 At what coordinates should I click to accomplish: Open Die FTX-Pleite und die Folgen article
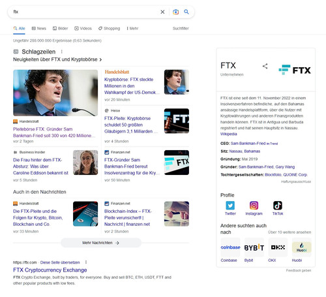(38, 217)
